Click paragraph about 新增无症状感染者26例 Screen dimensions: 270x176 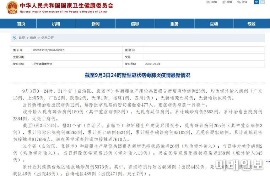pos(137,153)
